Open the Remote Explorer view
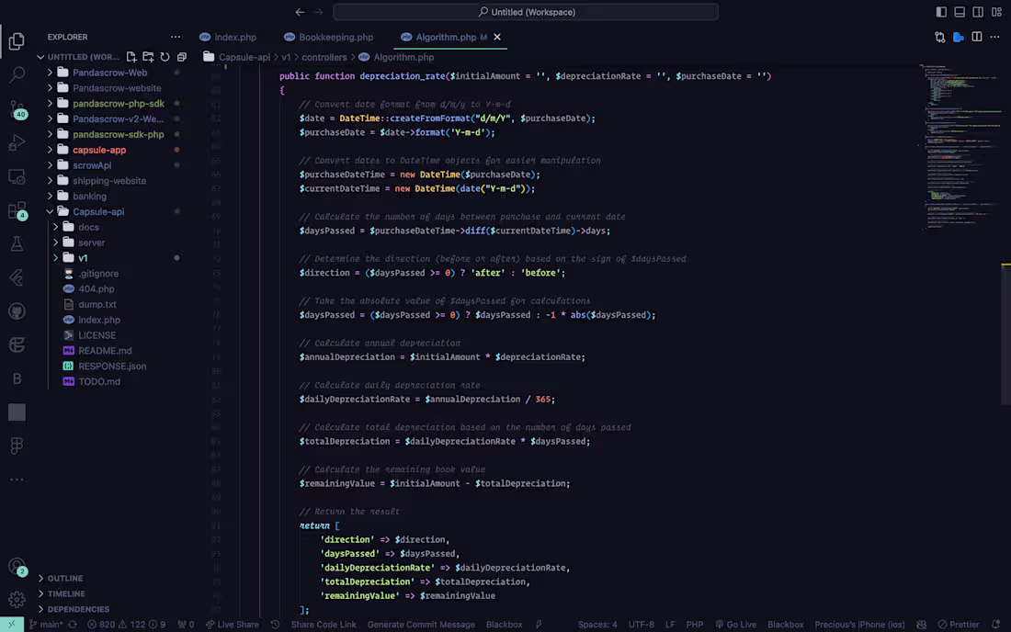This screenshot has width=1011, height=632. click(x=17, y=176)
